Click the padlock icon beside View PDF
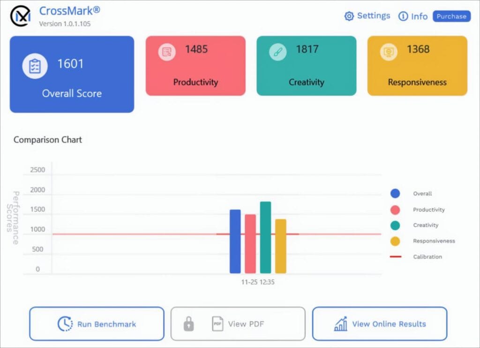Screen dimensions: 480x348 [188, 324]
